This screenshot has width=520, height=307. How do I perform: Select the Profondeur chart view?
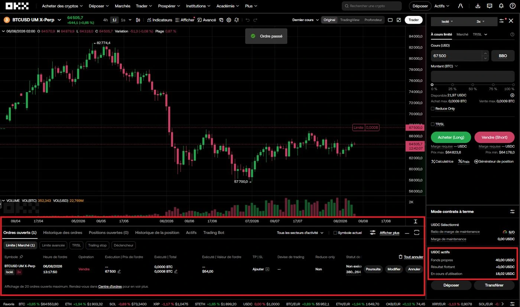click(373, 20)
